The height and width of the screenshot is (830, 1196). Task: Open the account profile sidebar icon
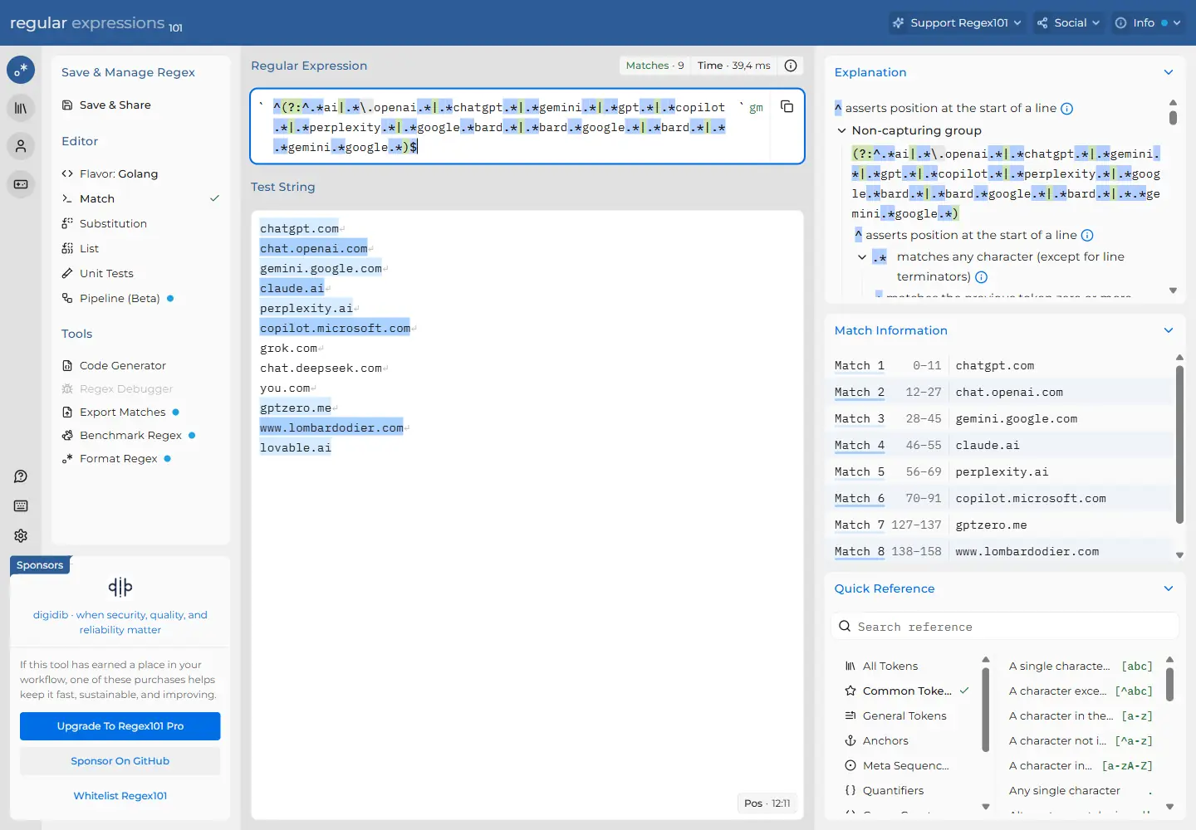click(21, 146)
